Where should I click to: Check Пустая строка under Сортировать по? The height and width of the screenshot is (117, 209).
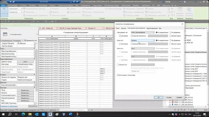coord(170,36)
